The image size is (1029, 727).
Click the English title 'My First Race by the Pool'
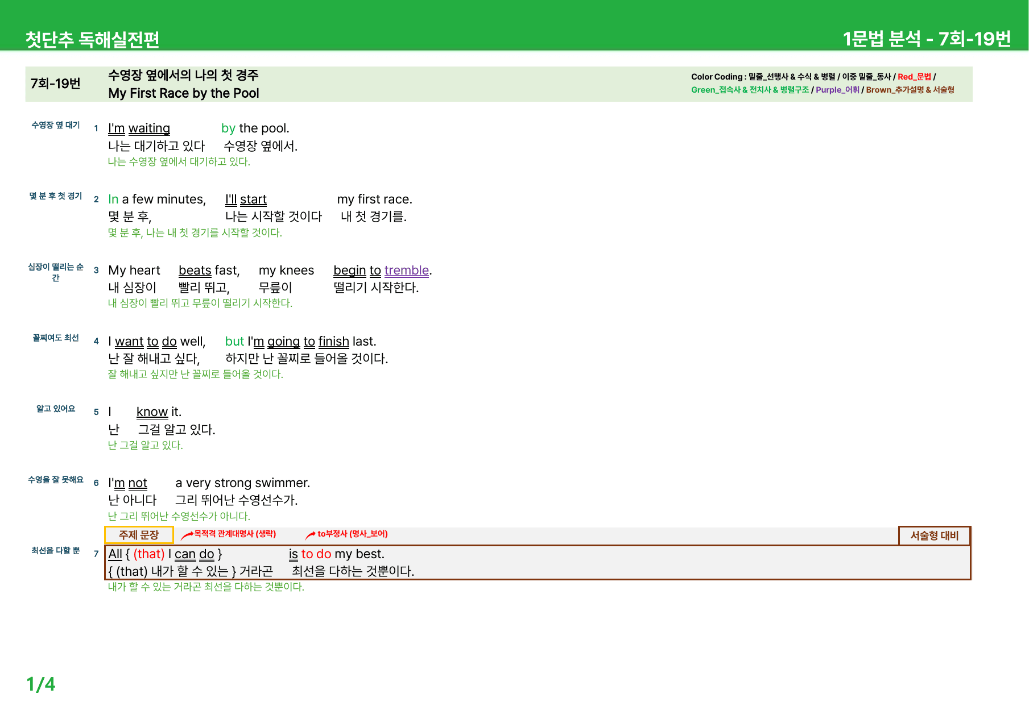pos(184,93)
